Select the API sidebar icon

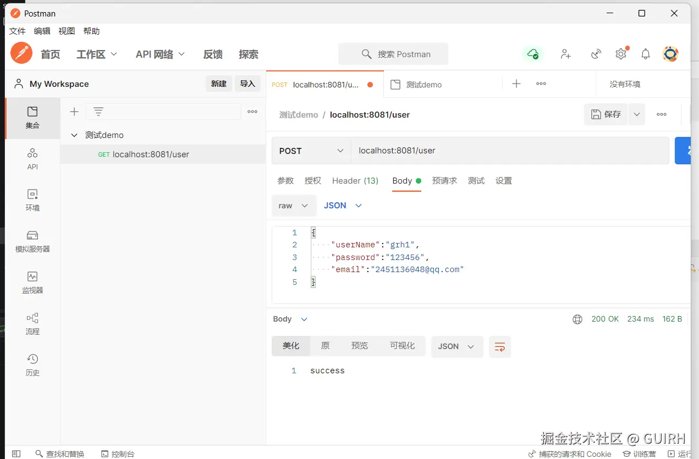[32, 159]
